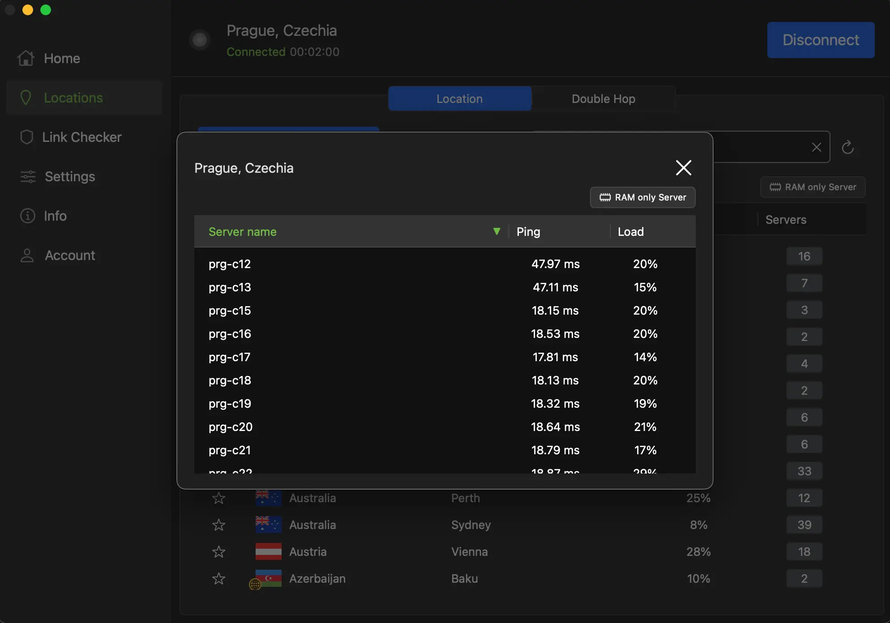The image size is (890, 623).
Task: Click the Locations sidebar item
Action: pos(73,98)
